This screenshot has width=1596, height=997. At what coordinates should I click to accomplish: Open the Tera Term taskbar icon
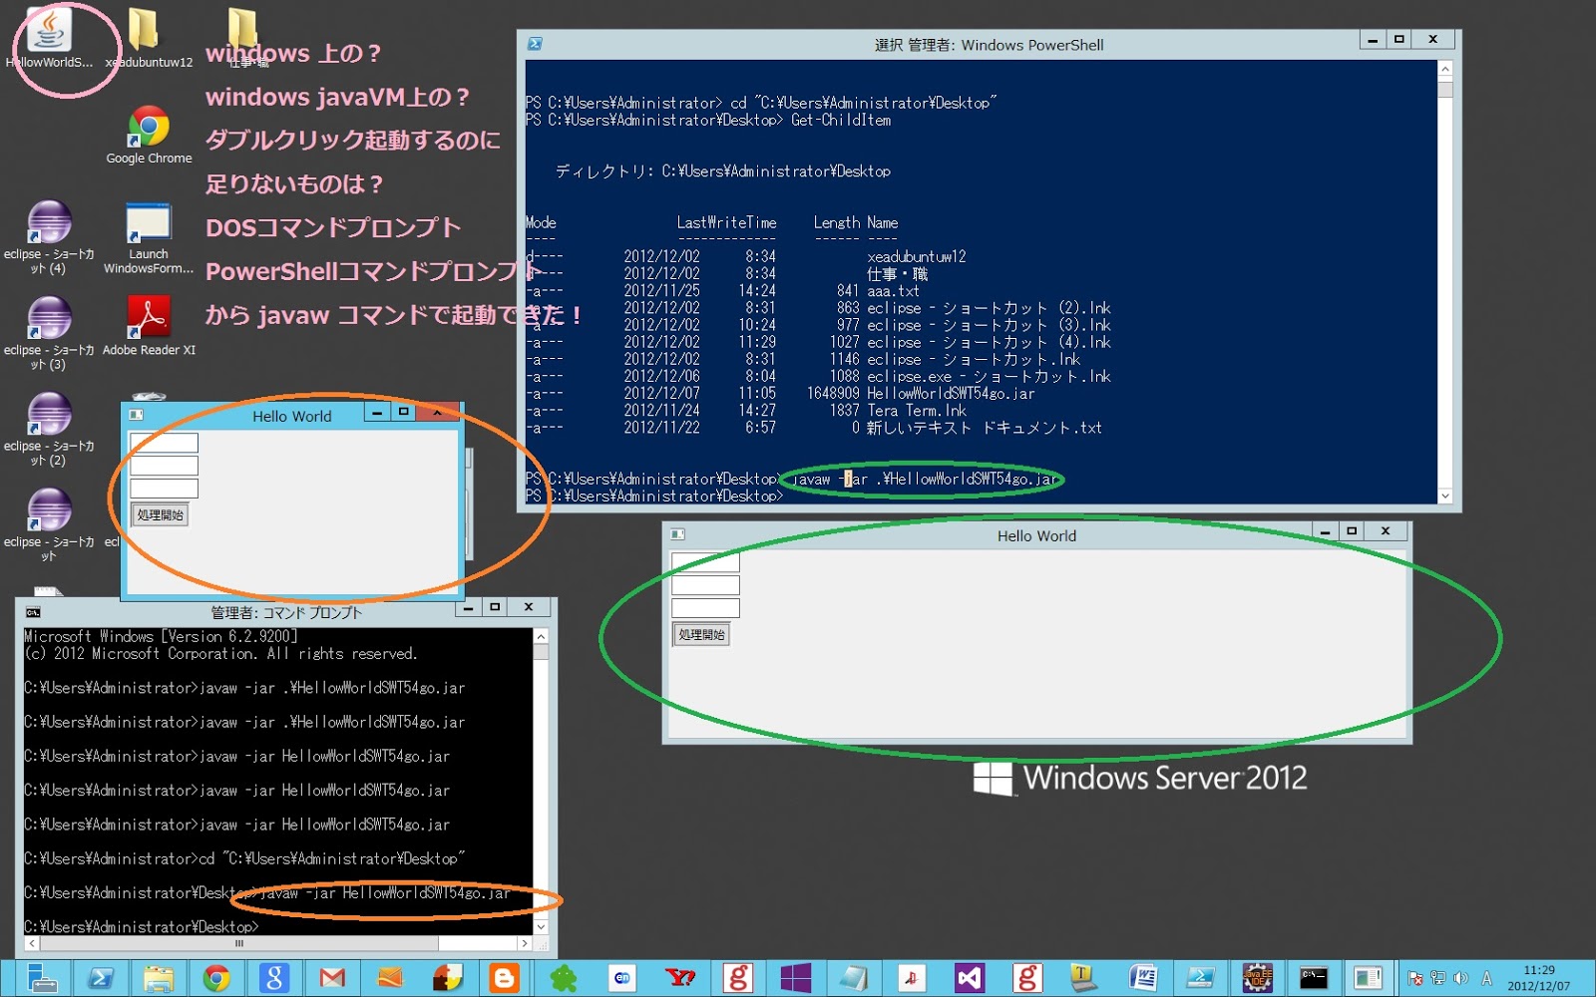tap(1083, 978)
